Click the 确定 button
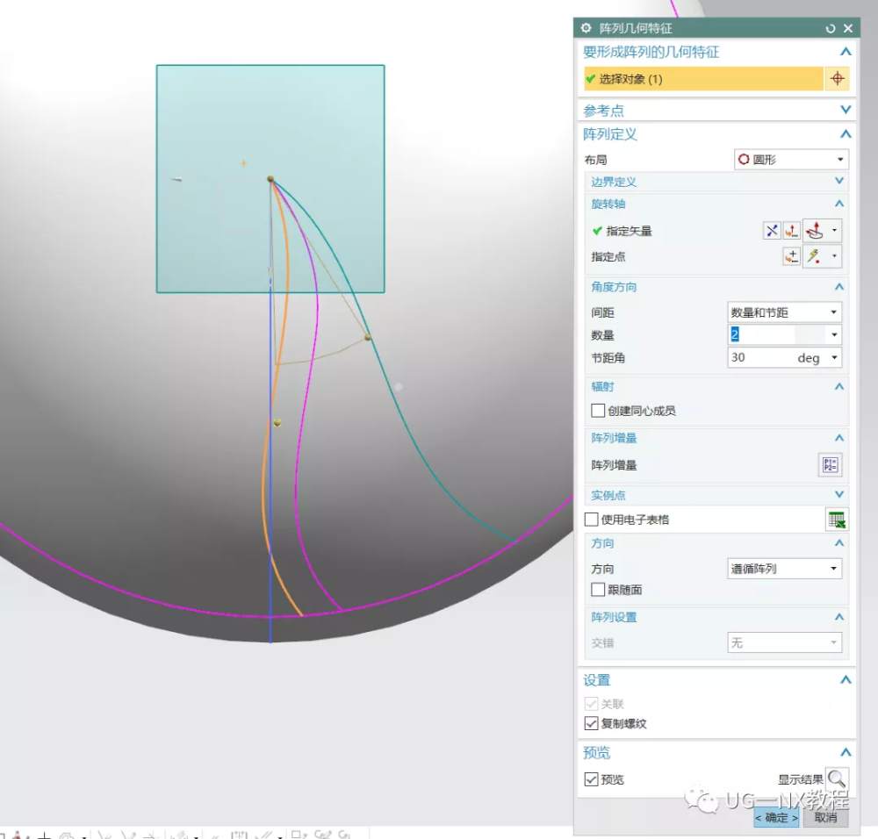Viewport: 878px width, 839px height. (x=776, y=818)
